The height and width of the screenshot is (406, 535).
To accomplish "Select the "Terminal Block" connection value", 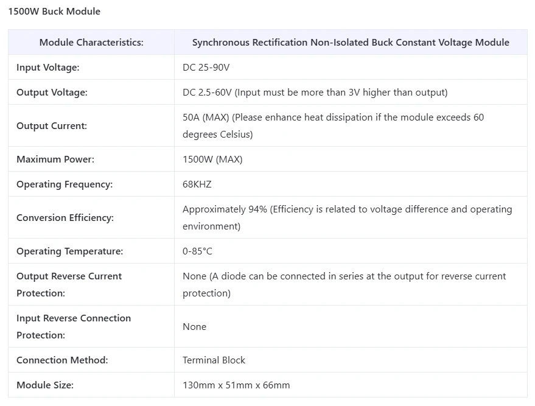I will [x=214, y=360].
